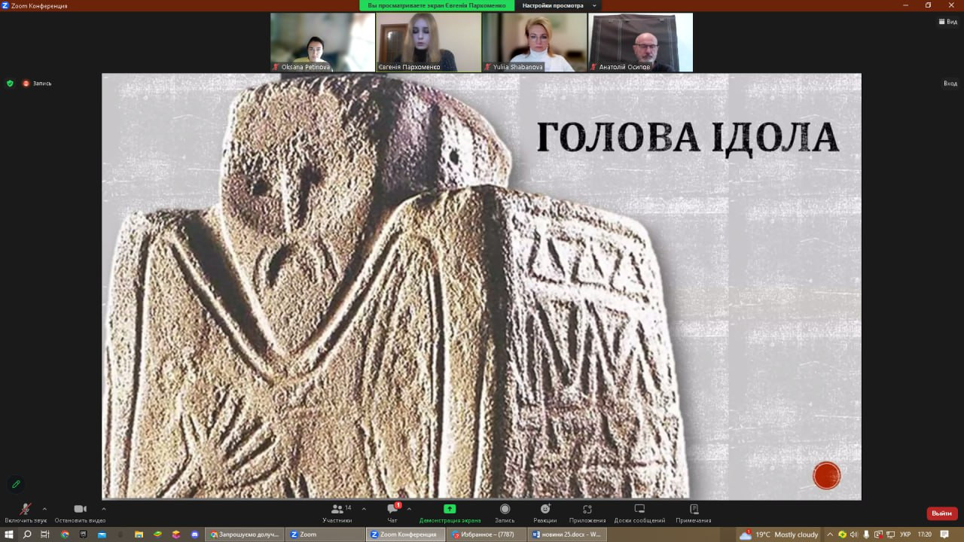Expand video options arrow beside camera
This screenshot has height=542, width=964.
tap(104, 509)
